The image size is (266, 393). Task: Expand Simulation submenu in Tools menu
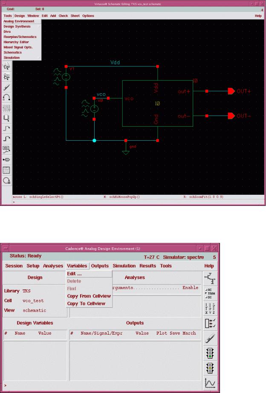(x=22, y=58)
